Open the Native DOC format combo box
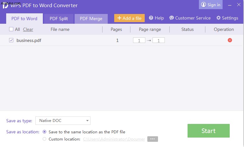Image resolution: width=244 pixels, height=147 pixels. coord(63,121)
